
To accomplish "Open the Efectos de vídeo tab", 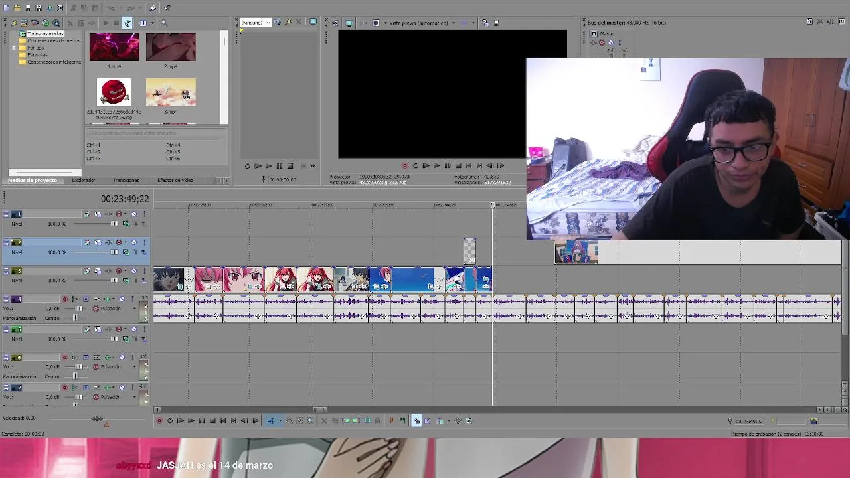I will pos(175,180).
